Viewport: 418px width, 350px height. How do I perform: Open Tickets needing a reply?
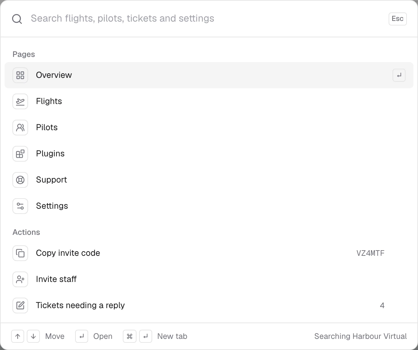pyautogui.click(x=209, y=306)
